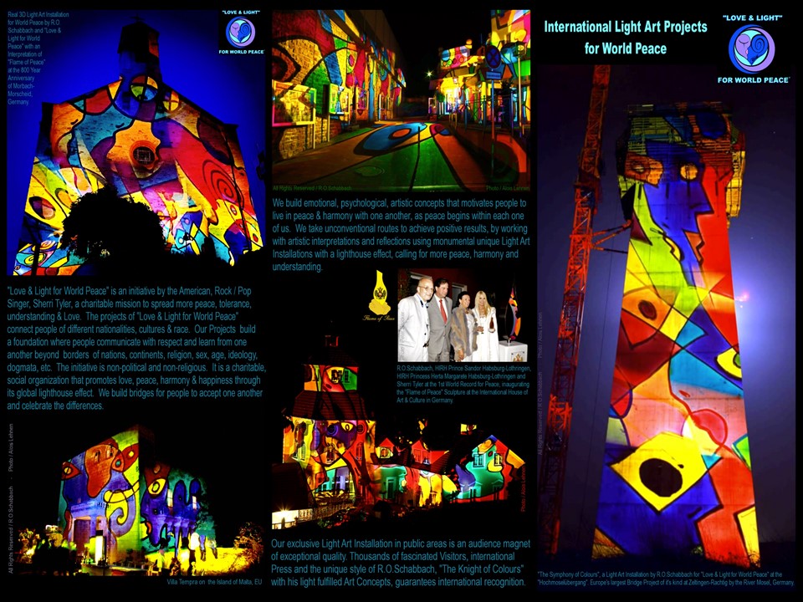Click the large Love & Light heart logo

(x=752, y=49)
